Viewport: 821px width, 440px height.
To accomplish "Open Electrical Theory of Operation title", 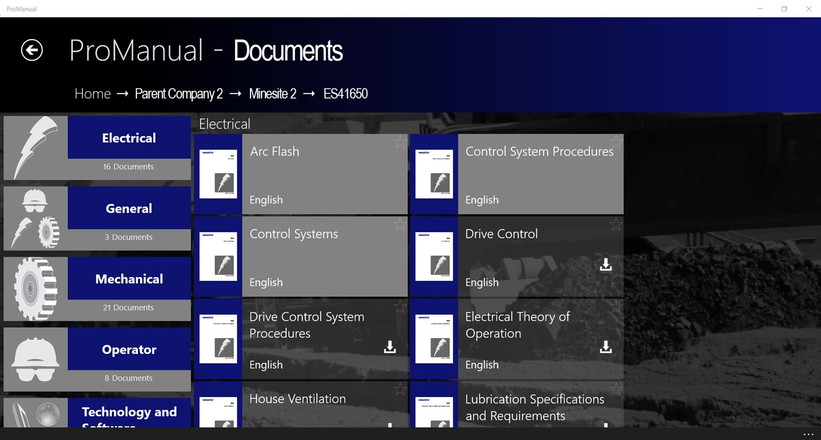I will coord(518,325).
